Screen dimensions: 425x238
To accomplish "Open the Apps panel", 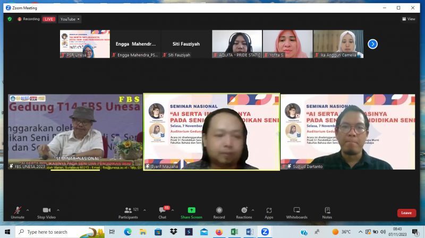I will pyautogui.click(x=269, y=212).
